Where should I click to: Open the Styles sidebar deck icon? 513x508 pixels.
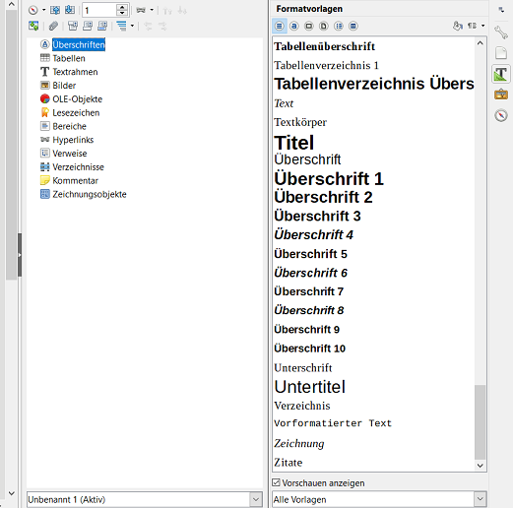[x=501, y=74]
